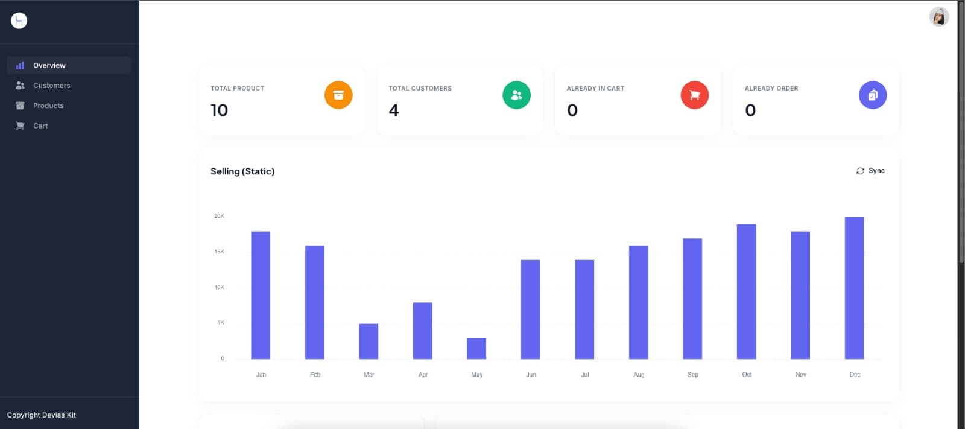Viewport: 965px width, 429px height.
Task: Click the orange Total Product box icon
Action: coord(338,95)
